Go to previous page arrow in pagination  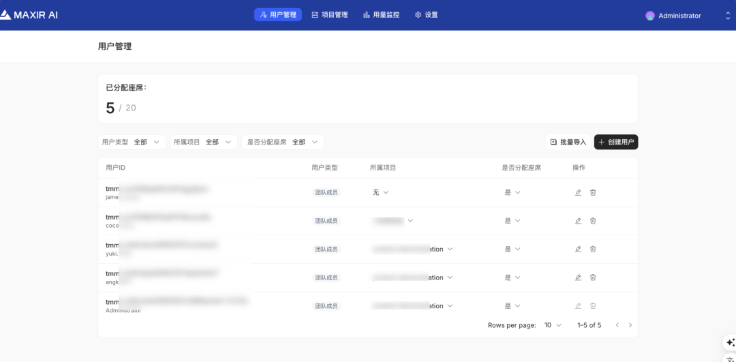(x=617, y=325)
